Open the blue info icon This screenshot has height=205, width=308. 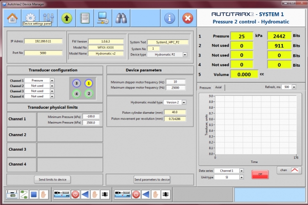169,18
